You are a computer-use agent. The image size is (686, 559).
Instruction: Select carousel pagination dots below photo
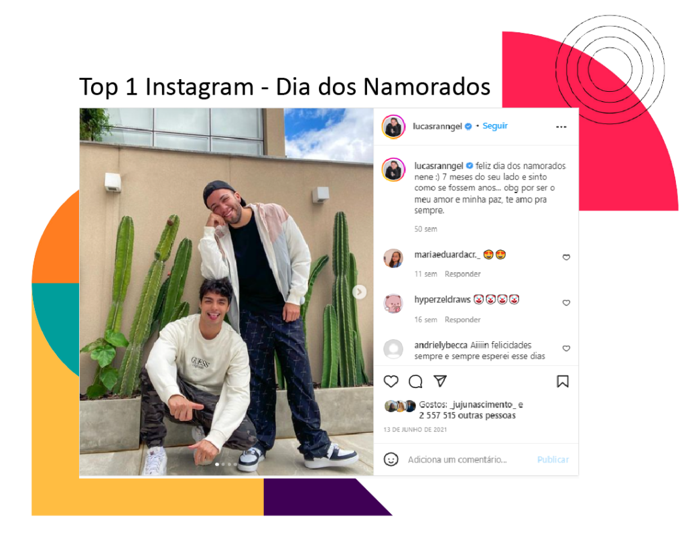pyautogui.click(x=226, y=464)
